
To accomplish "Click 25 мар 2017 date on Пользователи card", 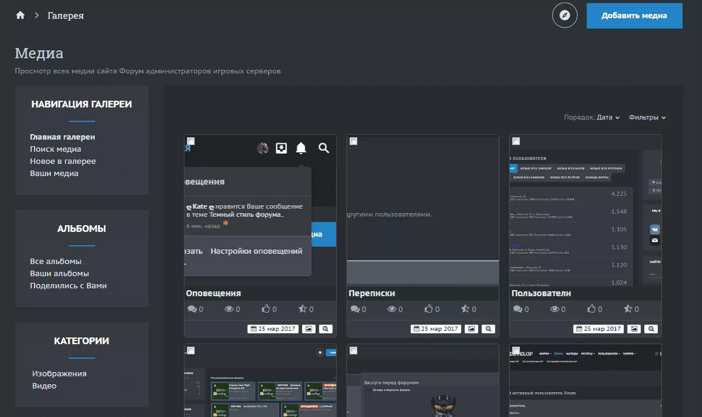I will point(599,329).
